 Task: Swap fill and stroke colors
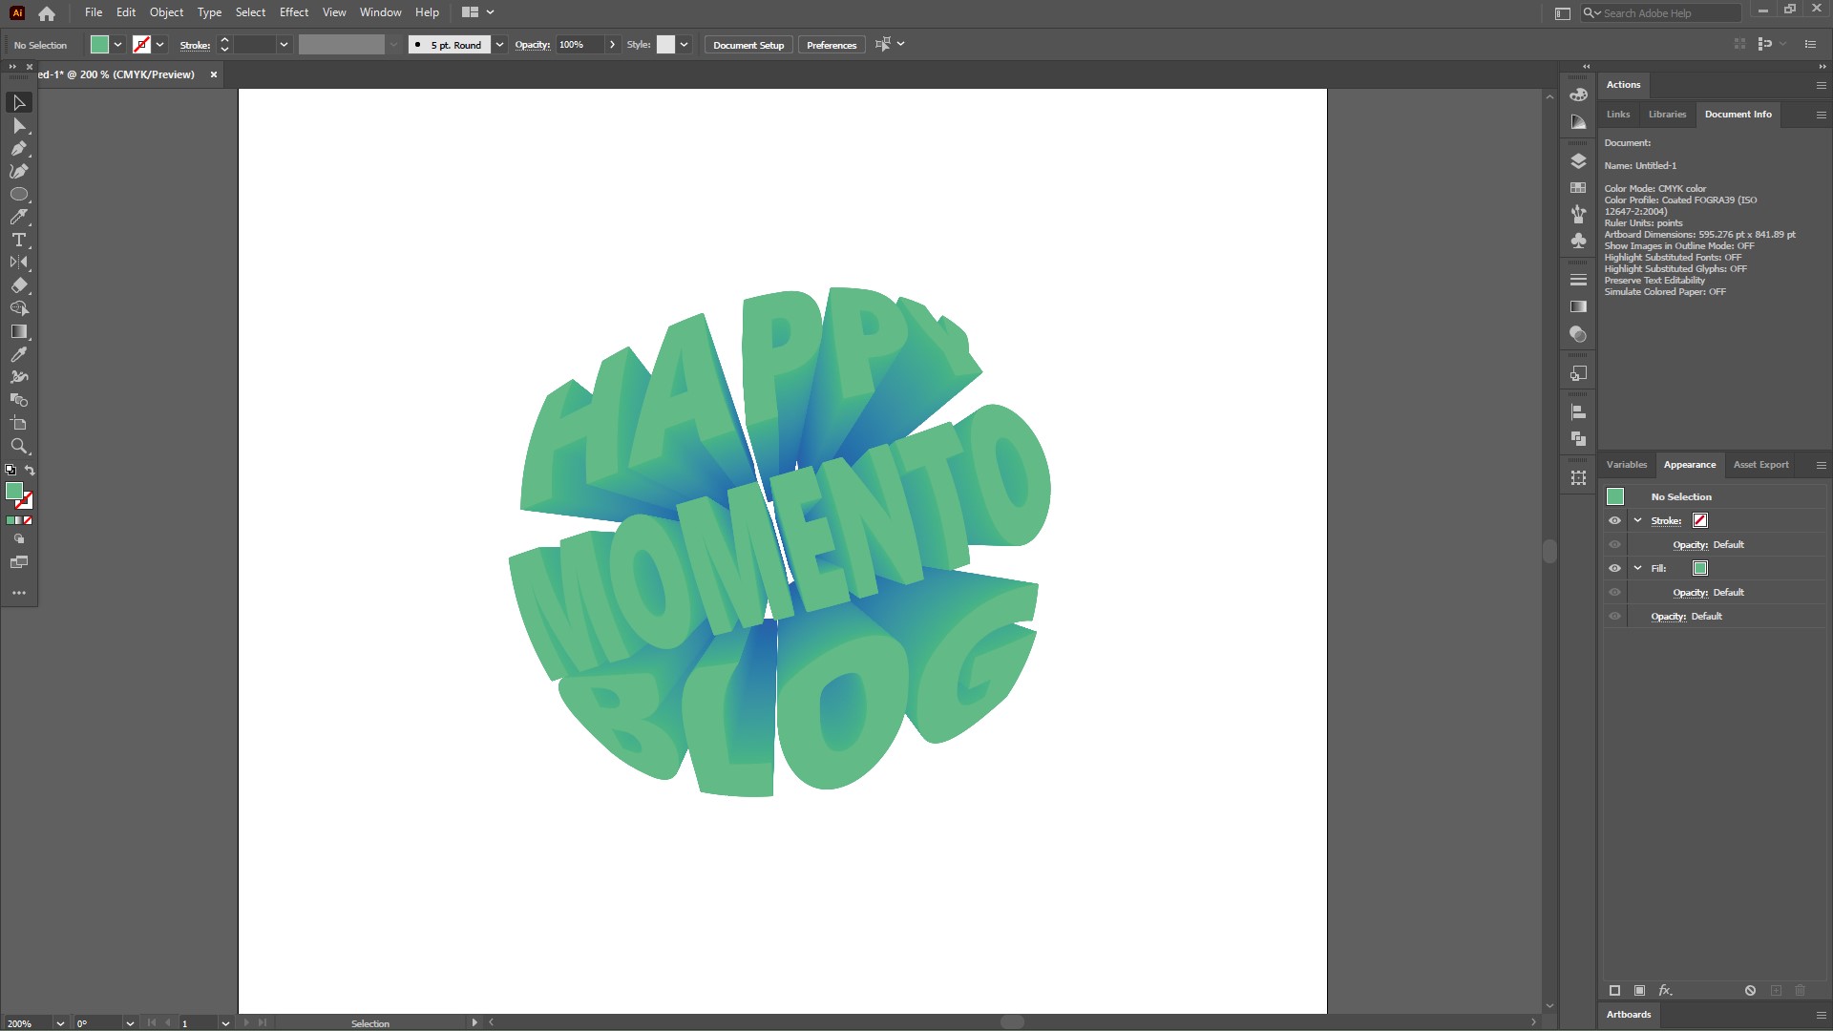pos(30,470)
